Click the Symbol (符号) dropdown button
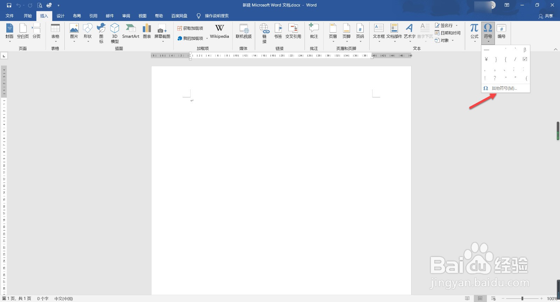This screenshot has width=560, height=302. (488, 33)
